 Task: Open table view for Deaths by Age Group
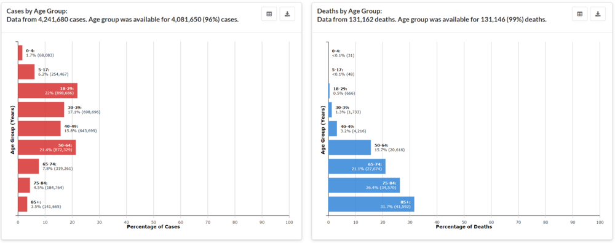580,14
